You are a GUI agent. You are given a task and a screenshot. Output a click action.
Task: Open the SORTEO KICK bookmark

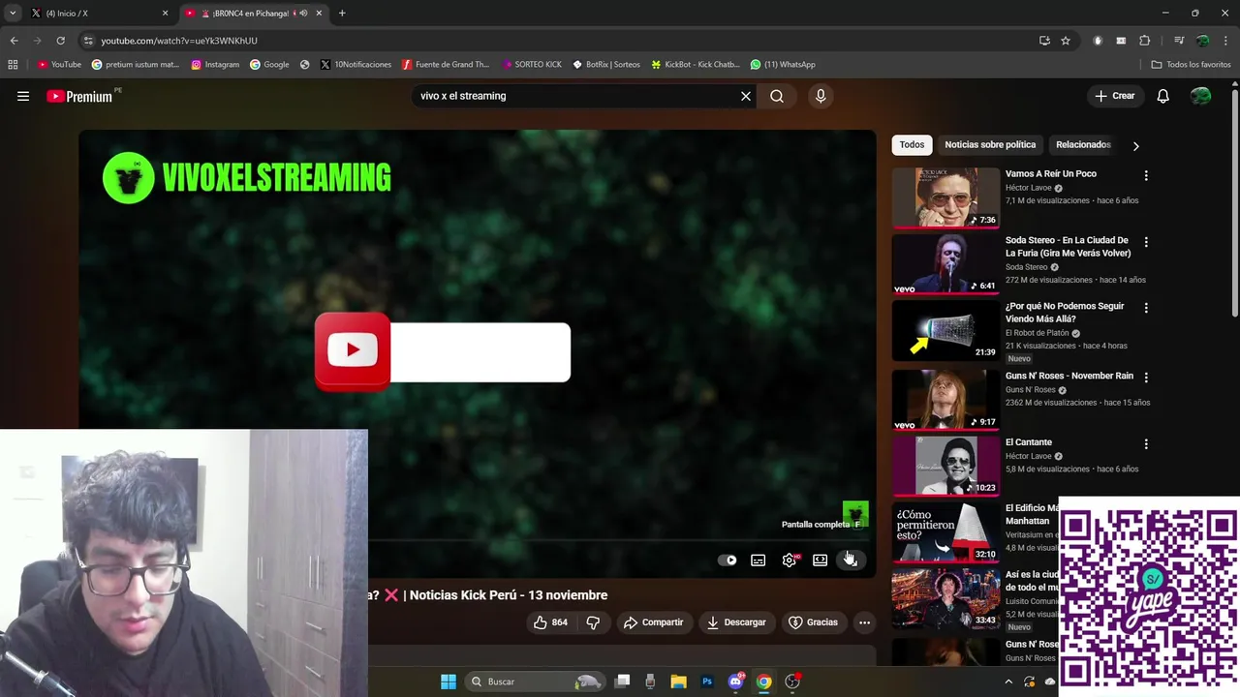pos(532,65)
